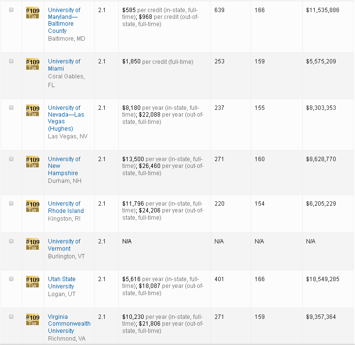This screenshot has width=355, height=345.
Task: Open the University of Miami link
Action: click(64, 65)
